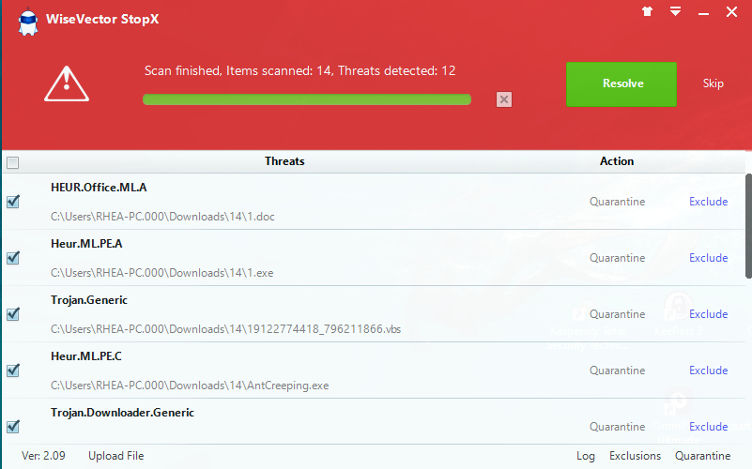Exclude the Trojan.Downloader.Generic threat
The width and height of the screenshot is (752, 469).
click(709, 427)
